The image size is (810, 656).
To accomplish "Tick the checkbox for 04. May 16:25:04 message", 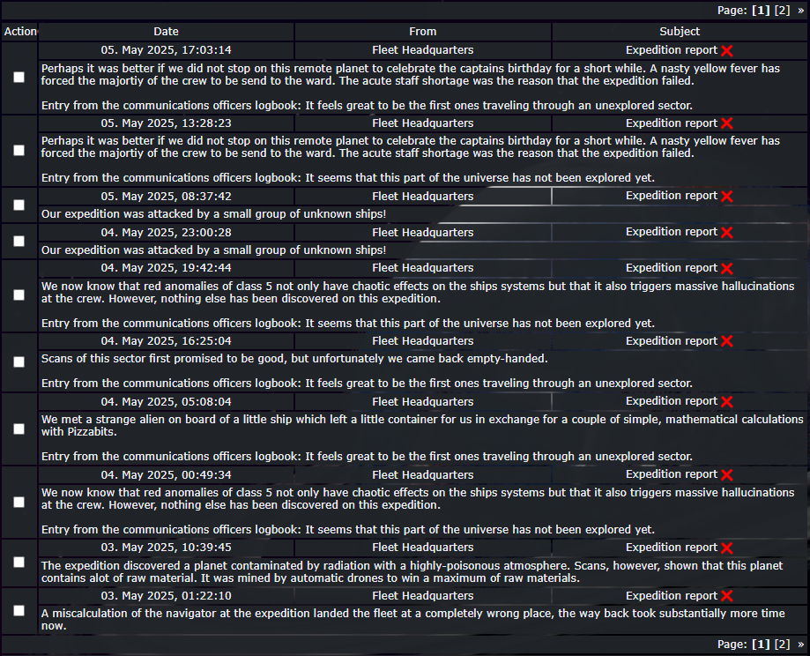I will 19,362.
